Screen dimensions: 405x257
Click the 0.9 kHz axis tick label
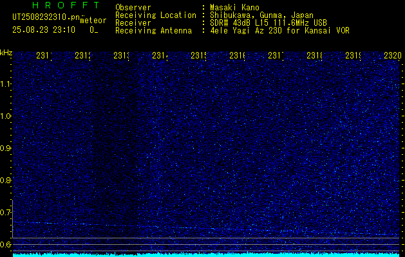pos(5,148)
